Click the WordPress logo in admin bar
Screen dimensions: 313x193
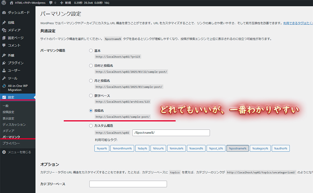click(4, 3)
